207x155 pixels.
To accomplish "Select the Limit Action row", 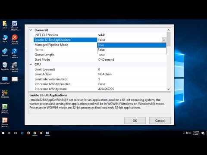I will tap(100, 74).
